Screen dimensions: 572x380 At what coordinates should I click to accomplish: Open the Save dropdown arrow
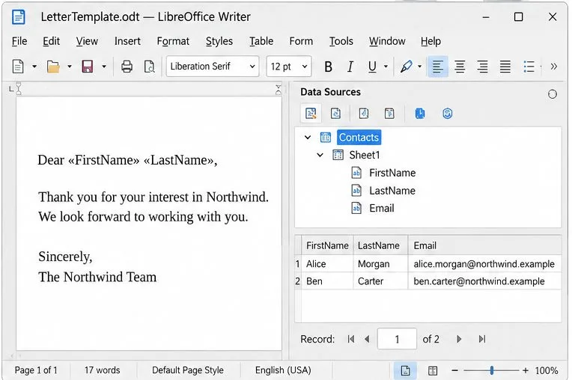click(x=104, y=67)
